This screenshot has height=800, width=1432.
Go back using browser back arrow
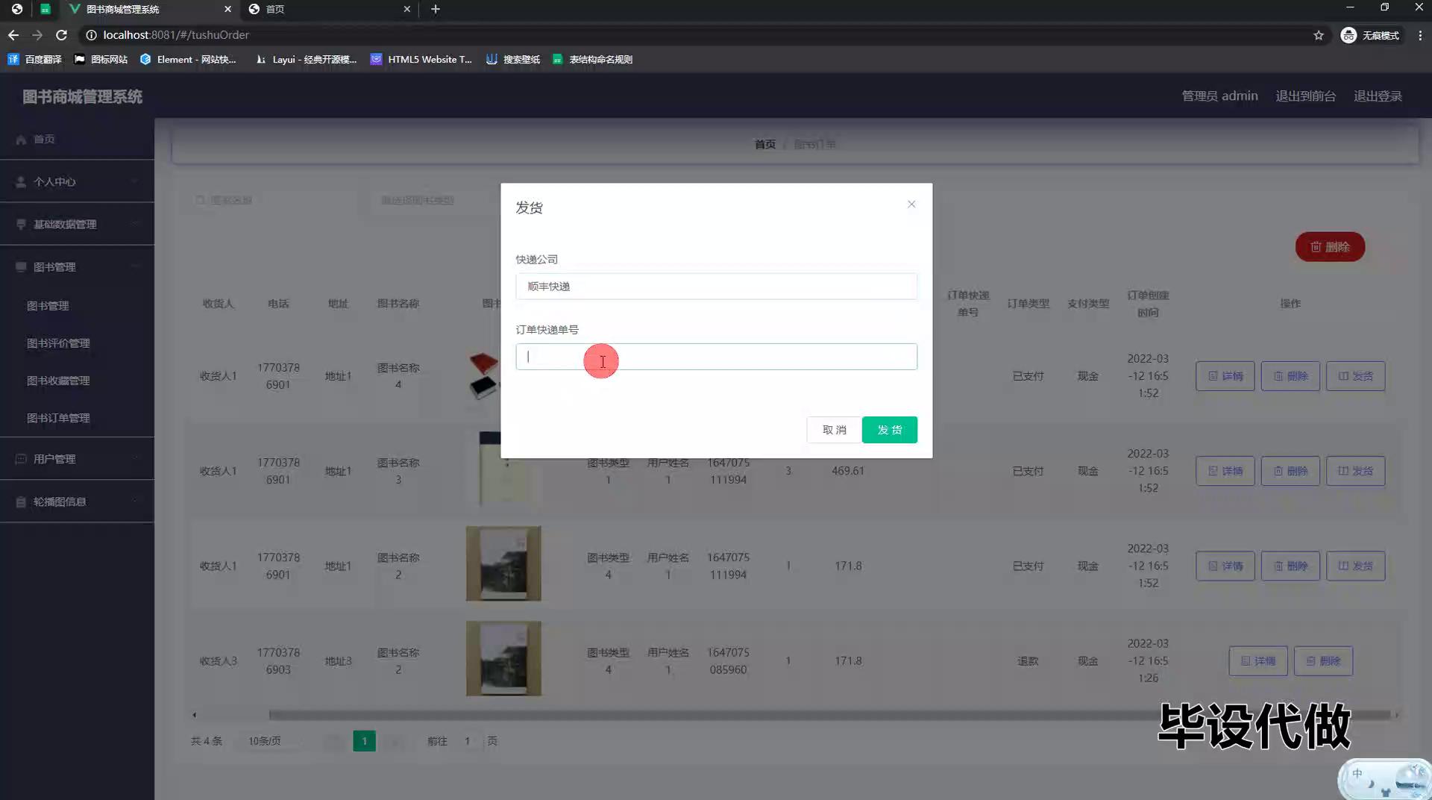13,35
